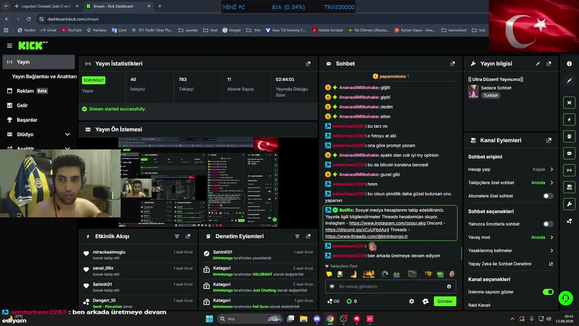Click the miracKasimoglu follow event
579x326 pixels.
point(138,256)
